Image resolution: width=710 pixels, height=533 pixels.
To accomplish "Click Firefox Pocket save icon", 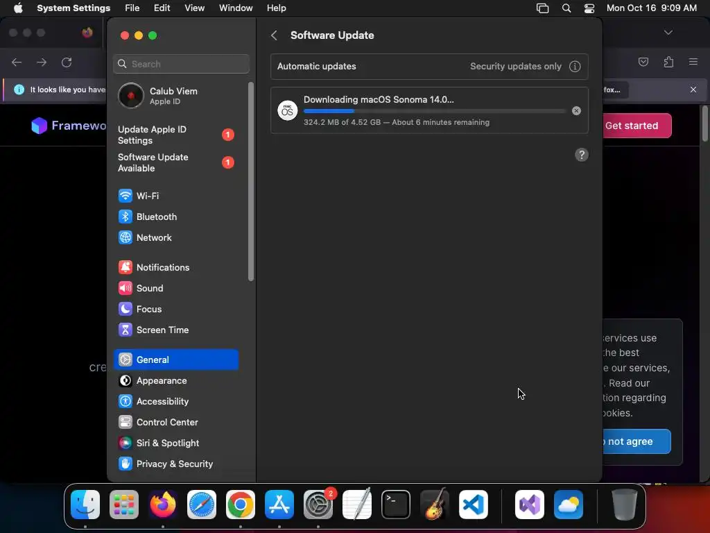I will (x=643, y=62).
